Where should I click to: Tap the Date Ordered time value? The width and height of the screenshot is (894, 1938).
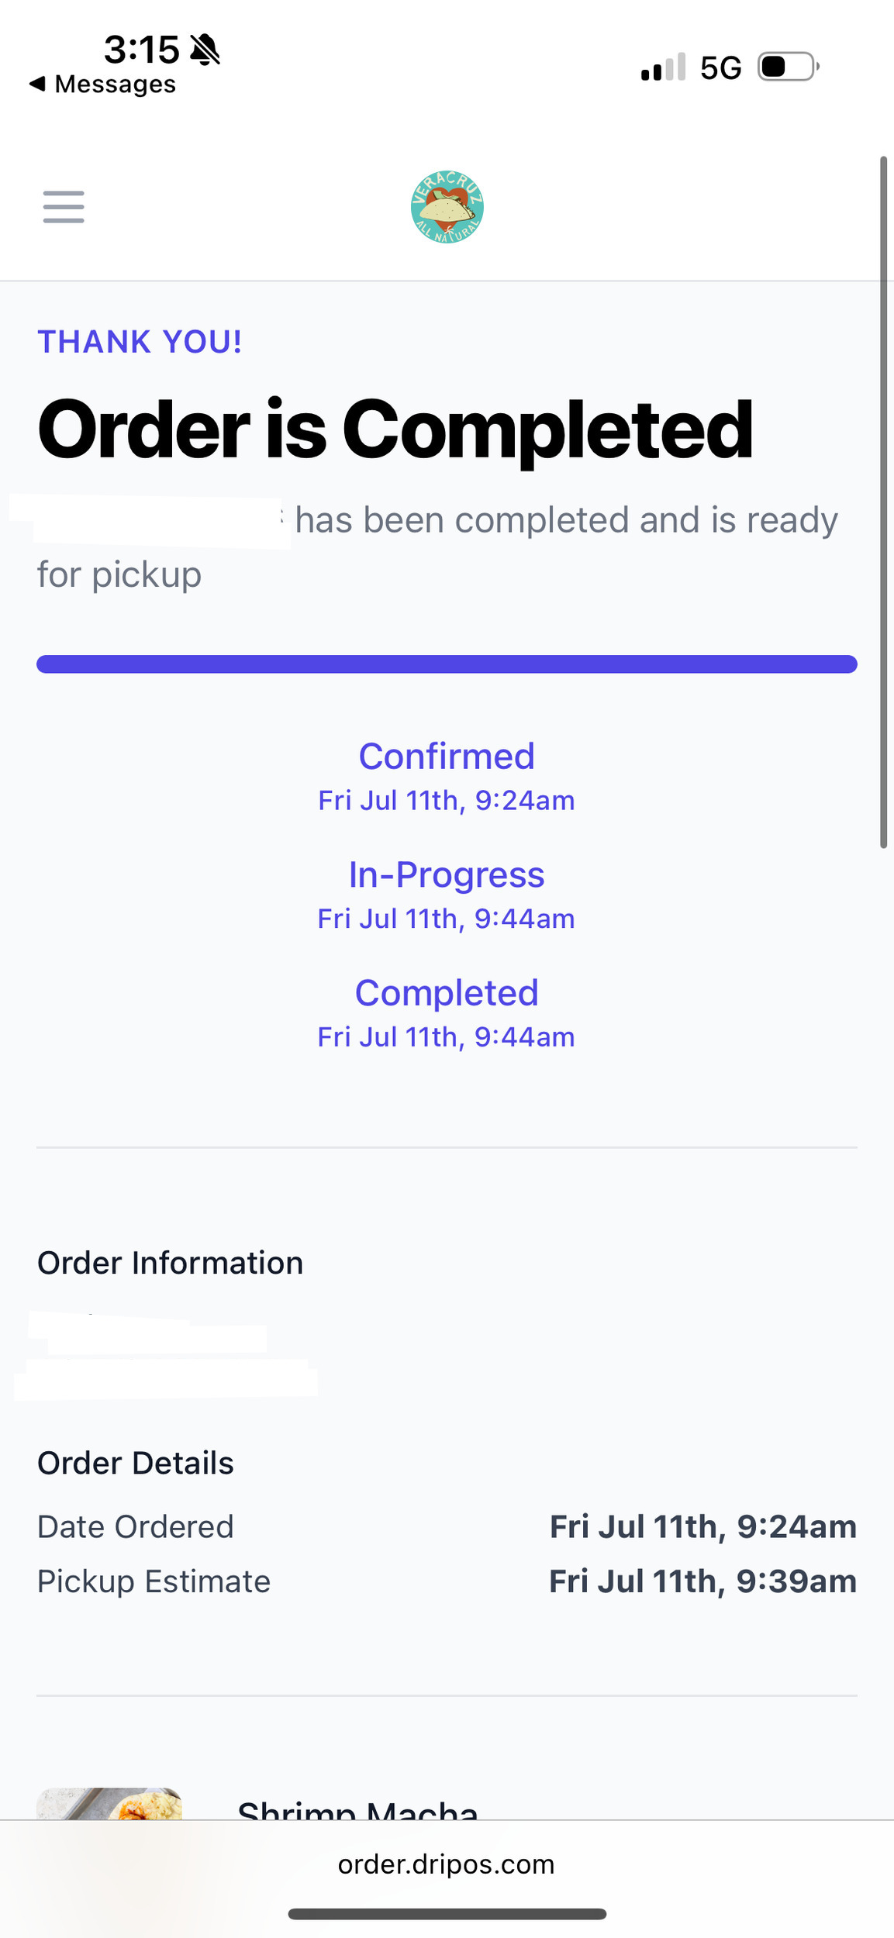coord(703,1526)
